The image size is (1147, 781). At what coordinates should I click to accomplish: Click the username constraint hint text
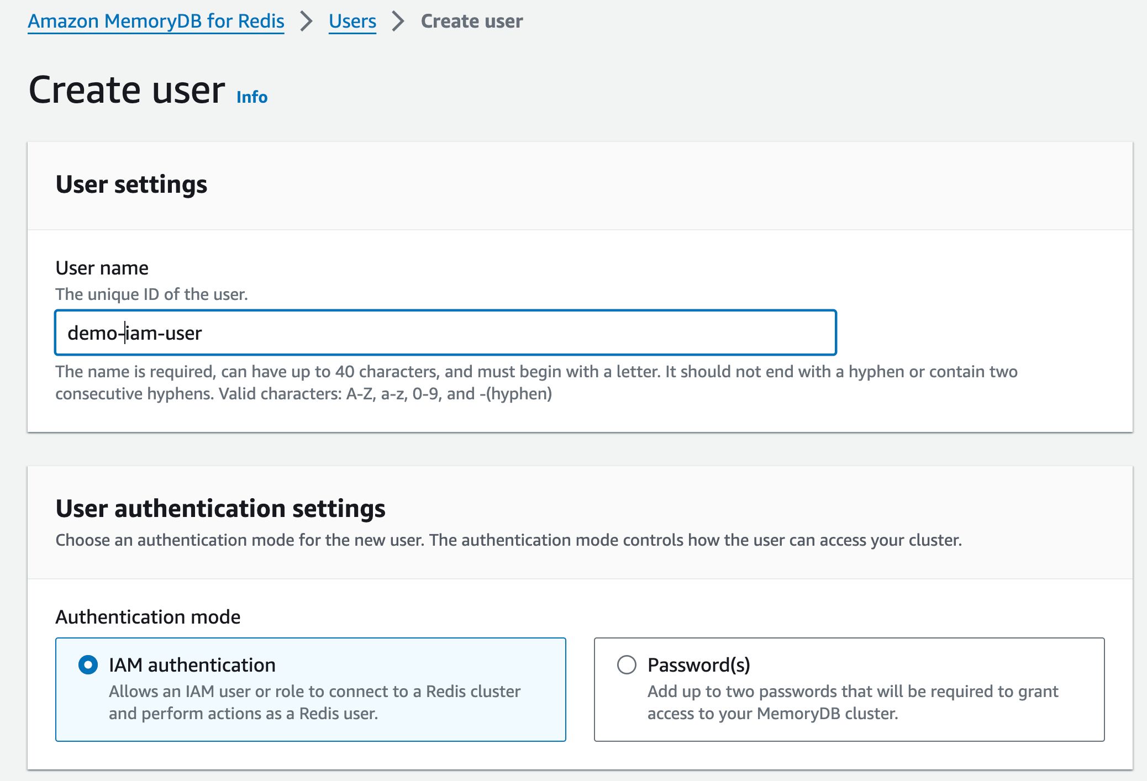pos(536,382)
